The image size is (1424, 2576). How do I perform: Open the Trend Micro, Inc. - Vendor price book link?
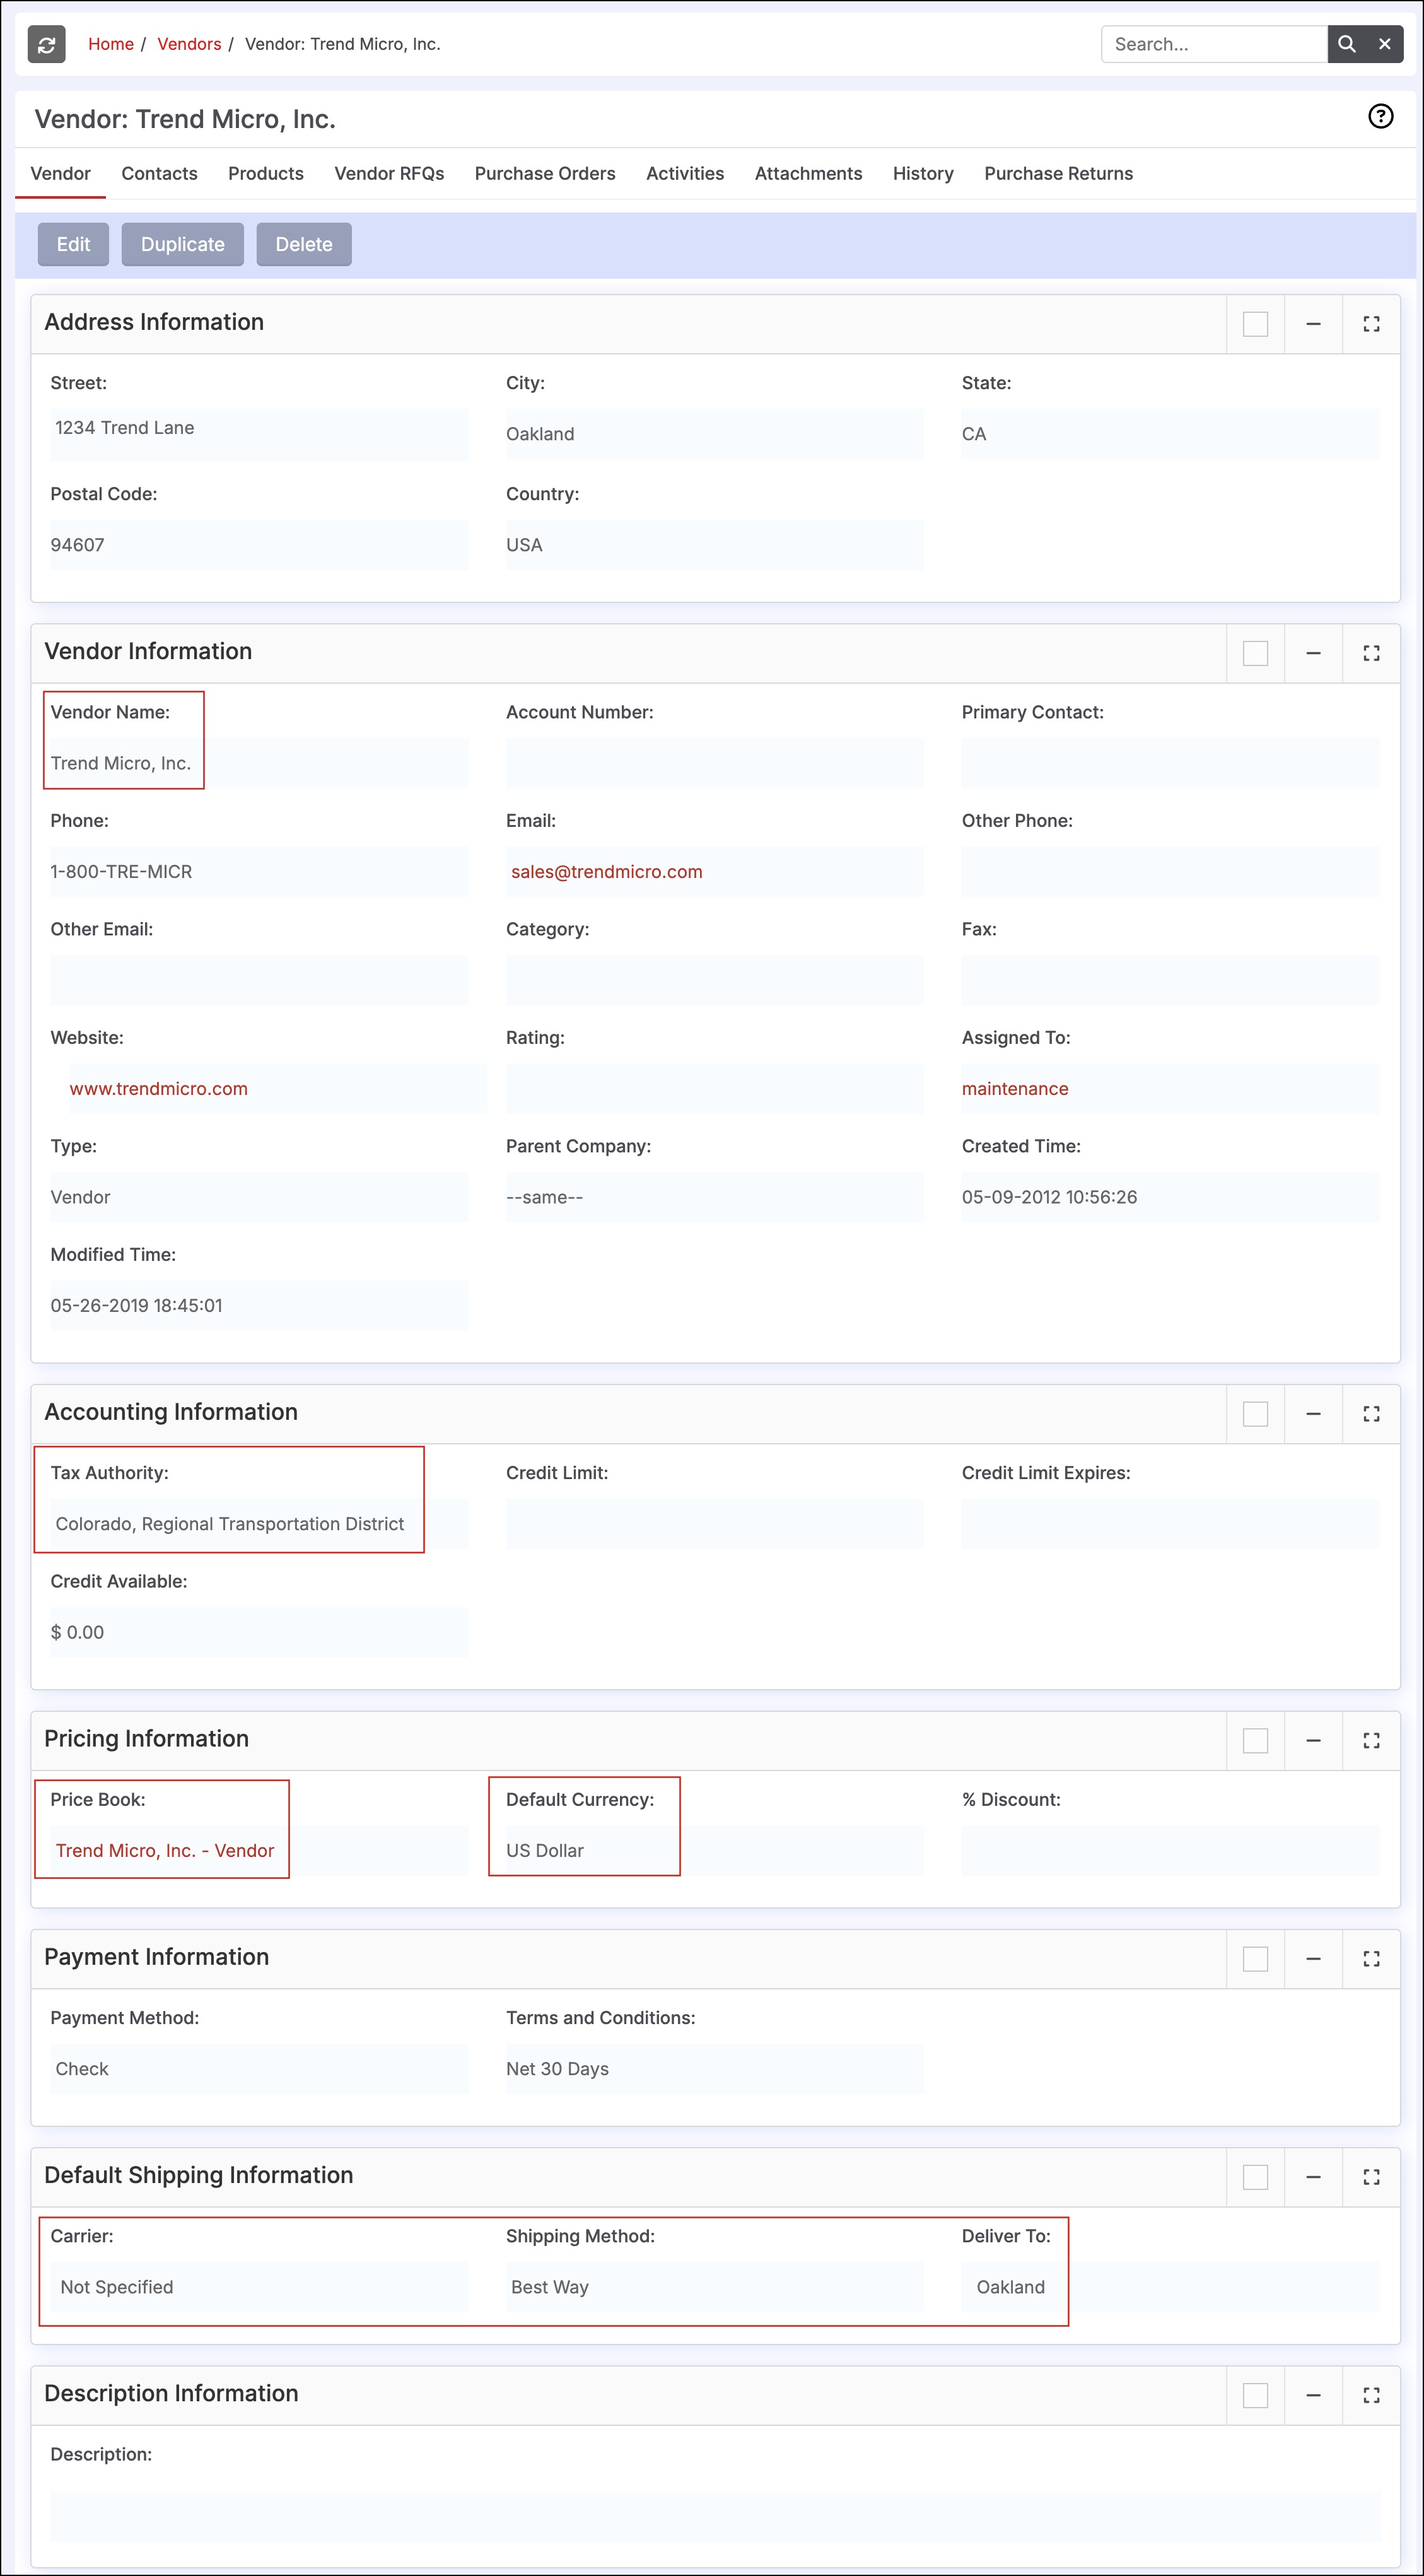pos(165,1851)
